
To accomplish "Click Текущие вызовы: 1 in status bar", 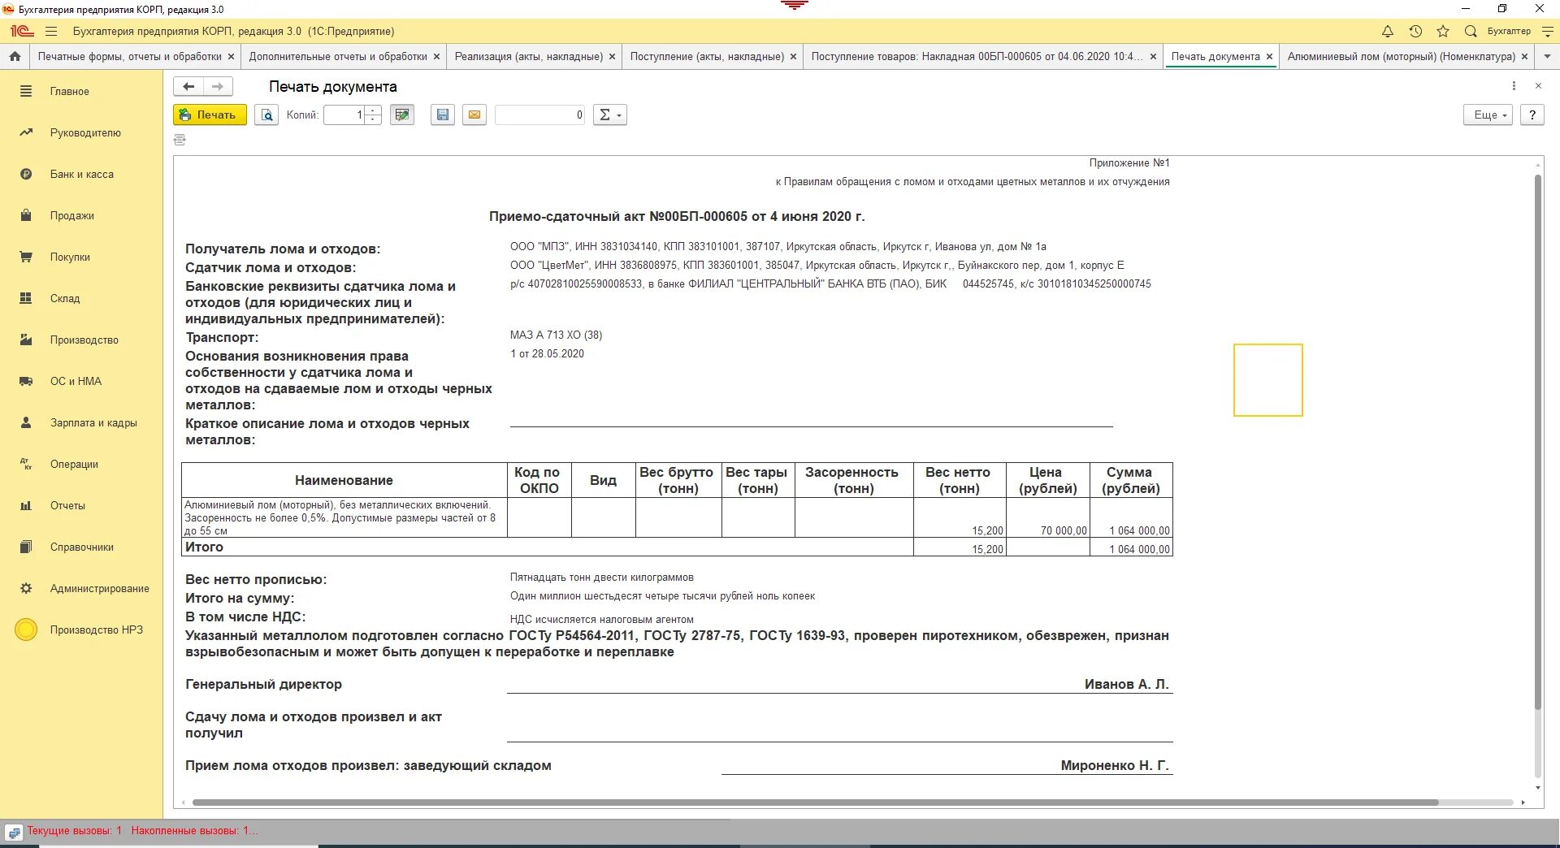I will click(75, 830).
